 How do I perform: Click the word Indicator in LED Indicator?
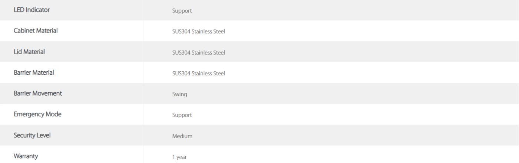(38, 10)
